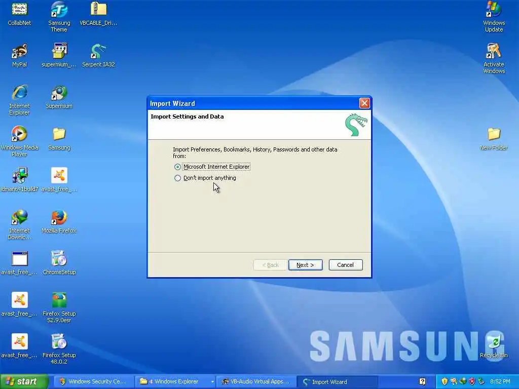The image size is (519, 389).
Task: Click the Safely Remove Hardware tray icon
Action: [x=481, y=382]
